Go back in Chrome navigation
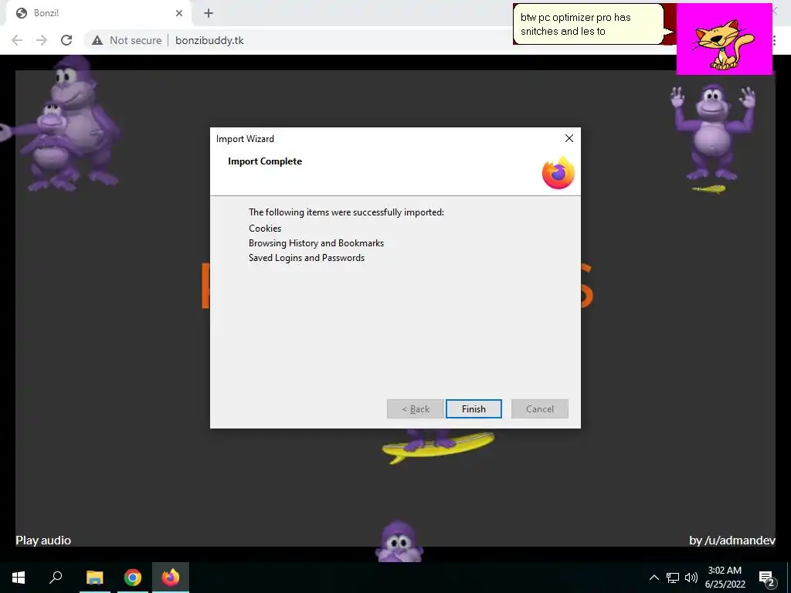791x593 pixels. [x=17, y=40]
